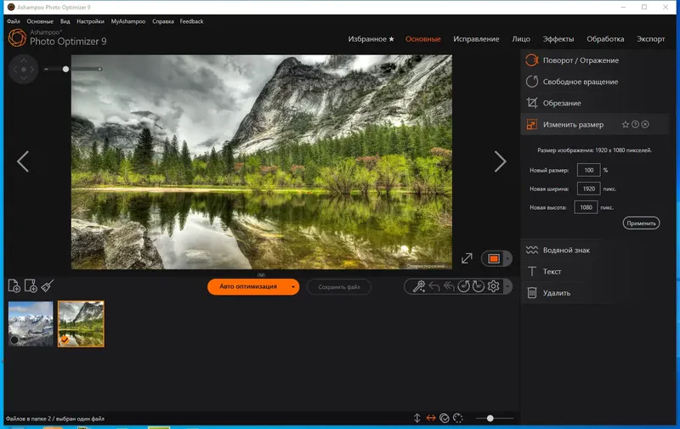
Task: Open the Auto optimization dropdown arrow
Action: pyautogui.click(x=293, y=287)
